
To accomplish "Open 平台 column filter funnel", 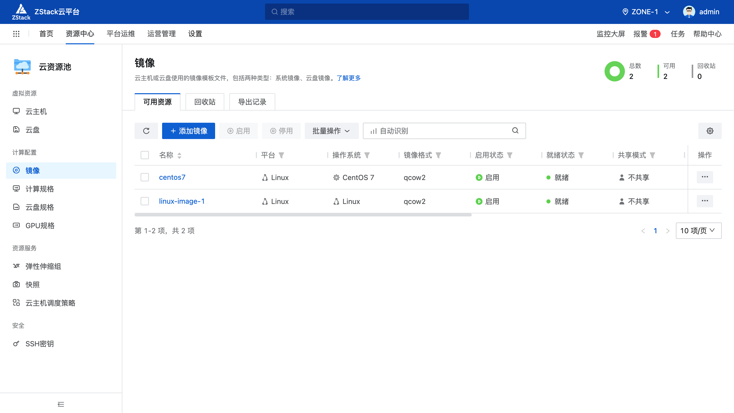I will [281, 155].
